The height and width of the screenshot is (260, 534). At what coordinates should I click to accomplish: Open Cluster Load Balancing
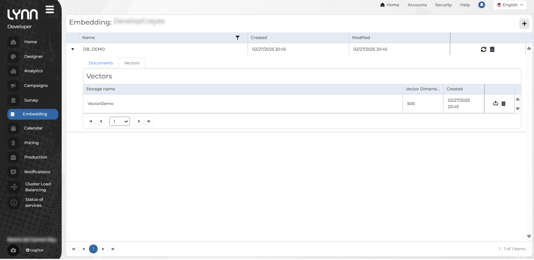tap(38, 187)
